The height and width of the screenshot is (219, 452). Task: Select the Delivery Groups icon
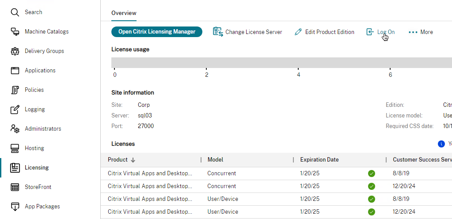click(x=15, y=51)
